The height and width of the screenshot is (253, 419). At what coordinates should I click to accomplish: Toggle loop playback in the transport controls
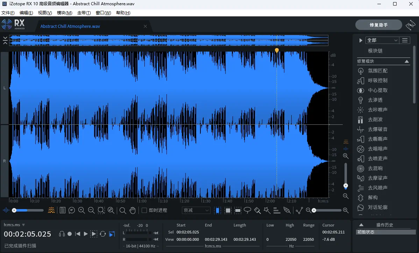(x=102, y=234)
